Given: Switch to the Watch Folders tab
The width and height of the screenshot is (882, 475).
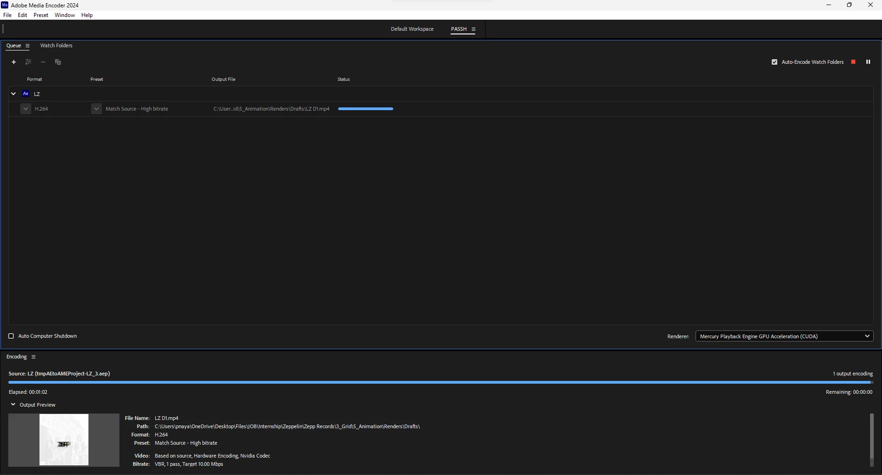Looking at the screenshot, I should pos(56,45).
